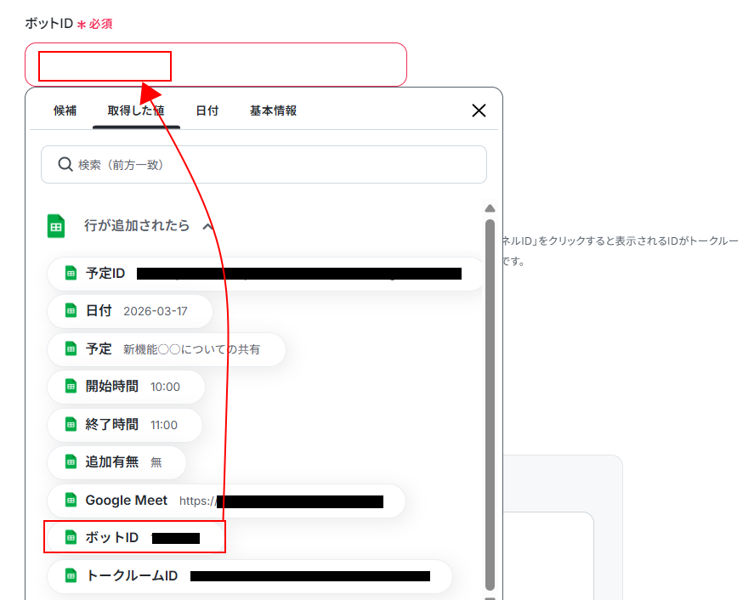Screen dimensions: 754x600
Task: Switch to the 候補 tab
Action: 65,110
